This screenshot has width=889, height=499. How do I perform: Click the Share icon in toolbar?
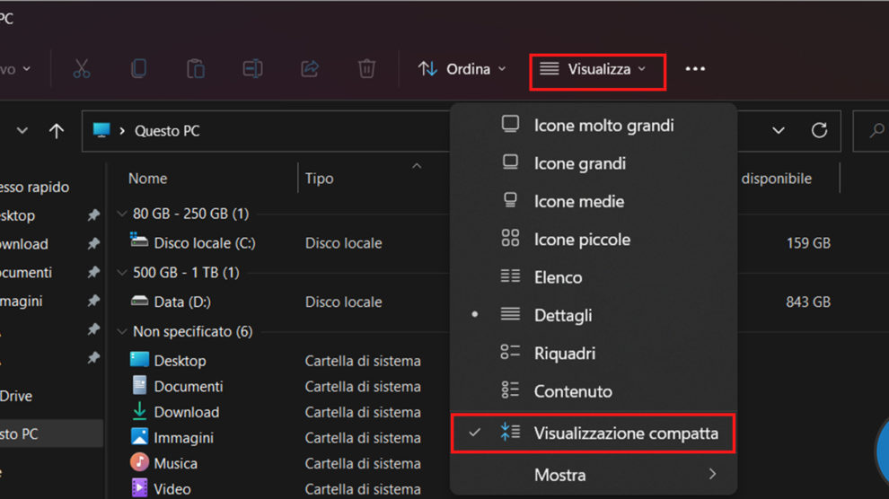coord(310,69)
